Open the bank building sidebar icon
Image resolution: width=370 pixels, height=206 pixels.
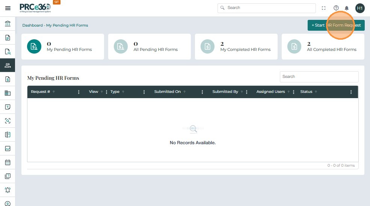pyautogui.click(x=8, y=24)
